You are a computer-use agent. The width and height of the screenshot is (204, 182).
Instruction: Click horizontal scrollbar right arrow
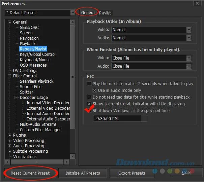[x=67, y=162]
